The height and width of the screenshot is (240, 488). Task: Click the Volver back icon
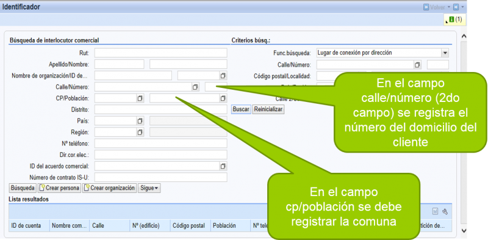426,7
